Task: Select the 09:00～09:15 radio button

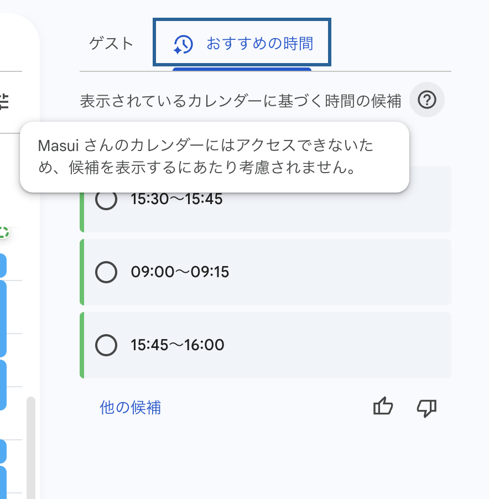Action: point(106,272)
